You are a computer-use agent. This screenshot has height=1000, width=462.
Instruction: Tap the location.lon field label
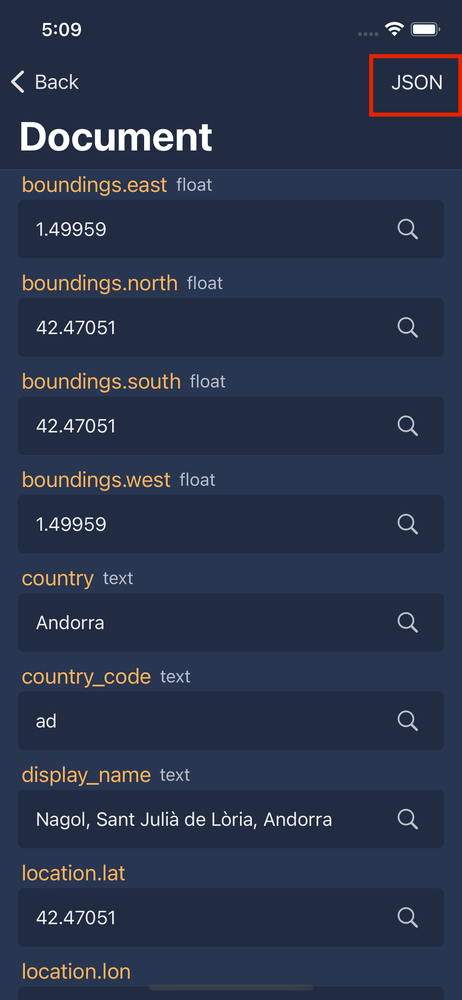tap(76, 972)
